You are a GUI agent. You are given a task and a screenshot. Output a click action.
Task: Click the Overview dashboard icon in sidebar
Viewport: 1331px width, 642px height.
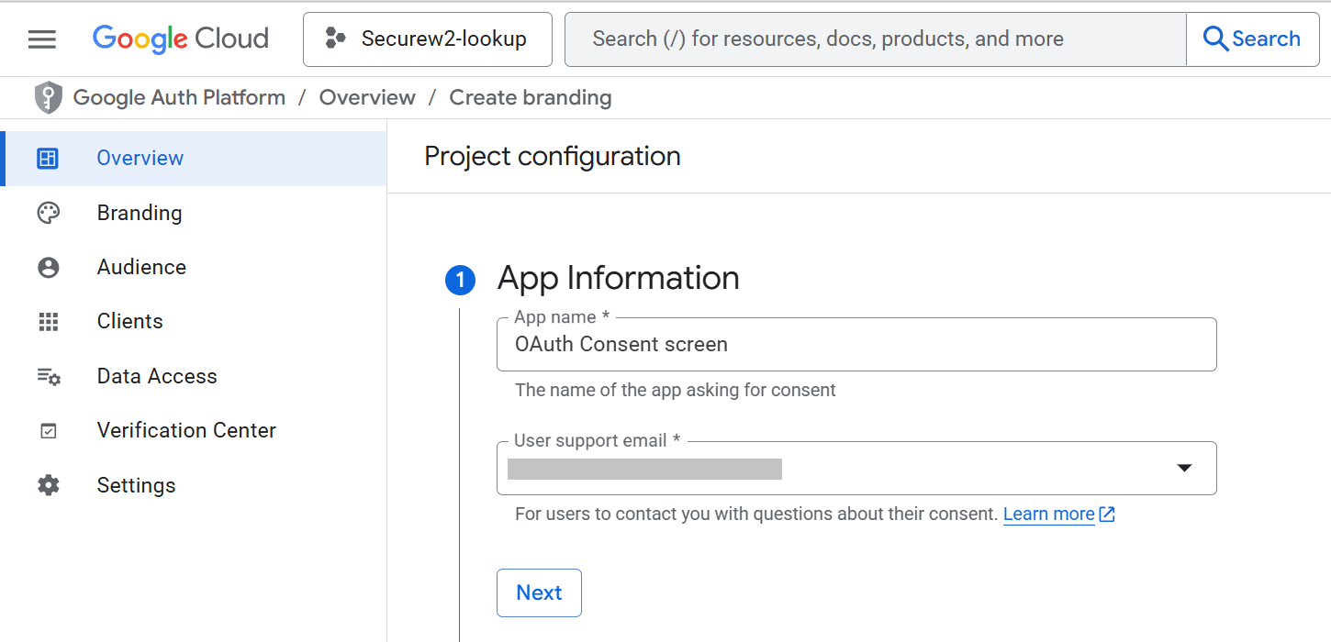[48, 159]
